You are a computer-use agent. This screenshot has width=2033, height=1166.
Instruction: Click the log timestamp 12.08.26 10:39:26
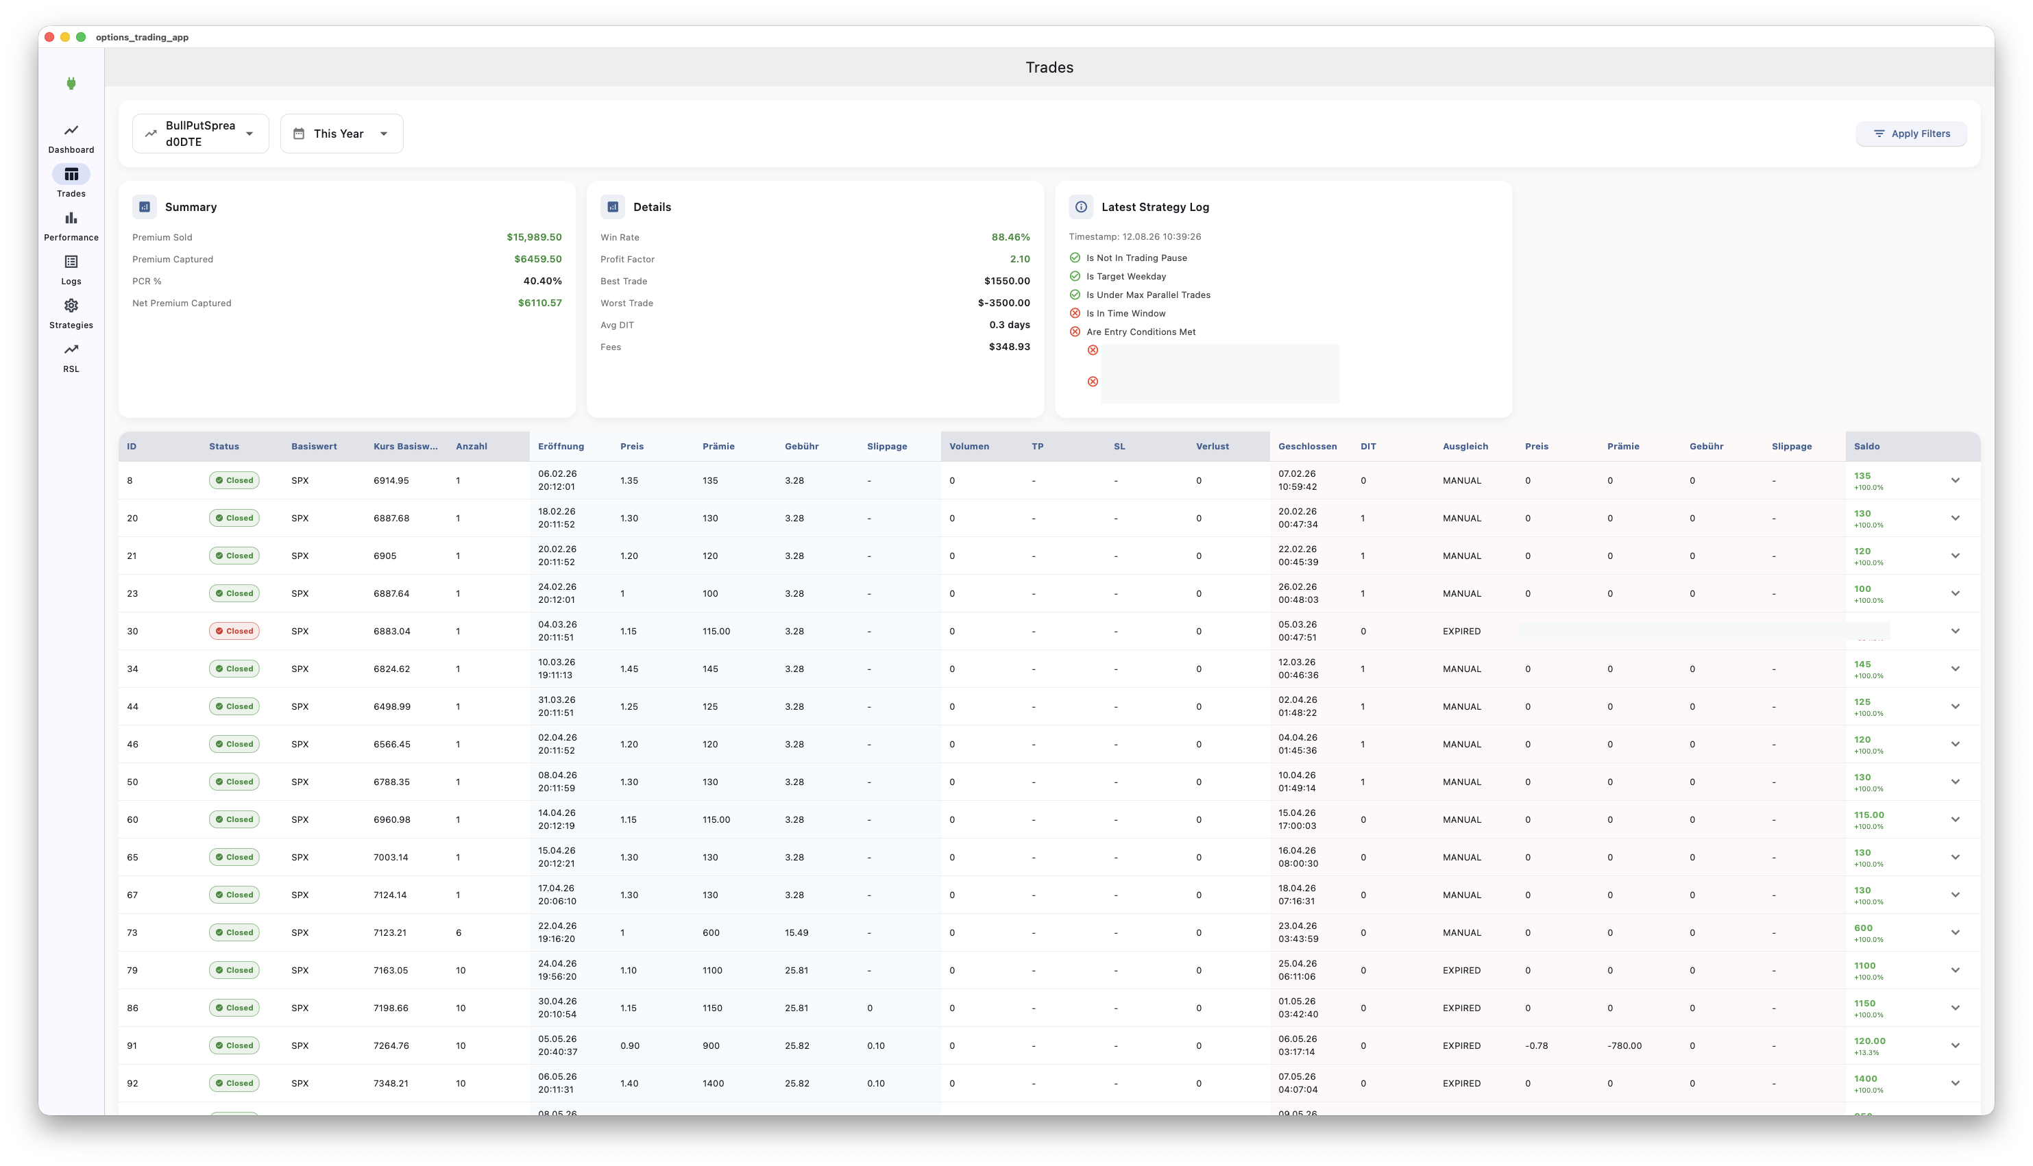click(x=1162, y=236)
